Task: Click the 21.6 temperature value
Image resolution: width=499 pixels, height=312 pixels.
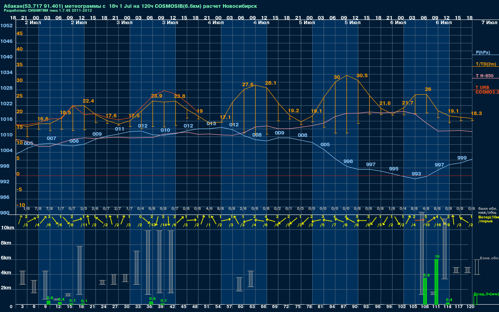Action: click(x=385, y=103)
